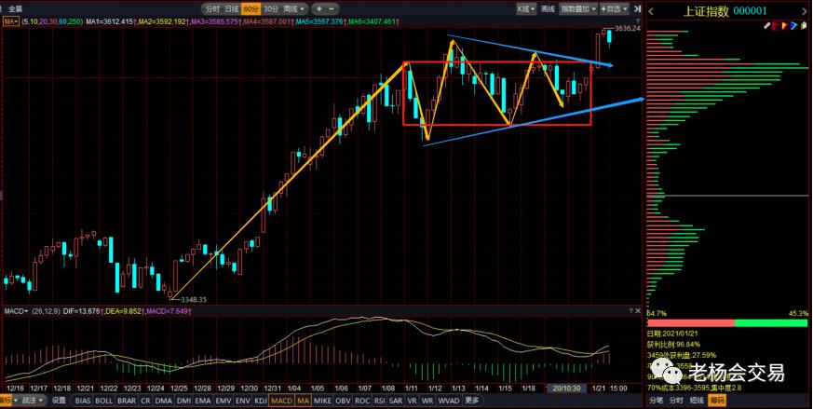
Task: Click the orange triangle icon in chip panel
Action: (784, 25)
